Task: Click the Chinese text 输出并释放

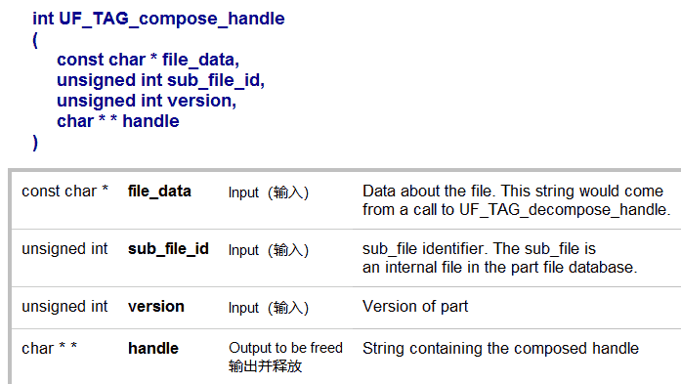Action: [265, 366]
